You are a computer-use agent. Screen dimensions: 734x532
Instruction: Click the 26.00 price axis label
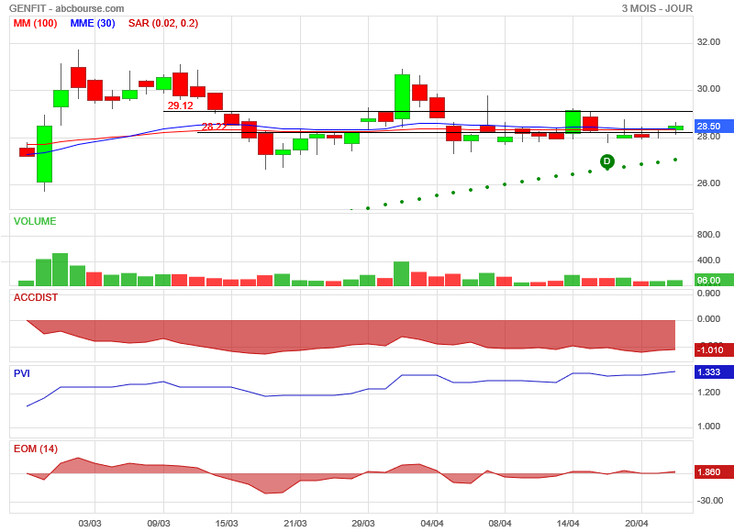pos(708,183)
